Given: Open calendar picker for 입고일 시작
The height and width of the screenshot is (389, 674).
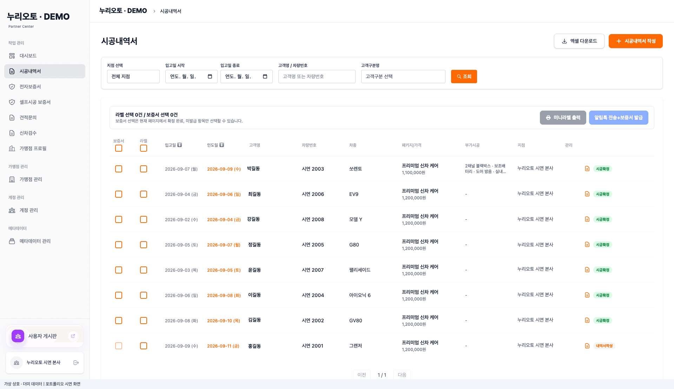Looking at the screenshot, I should [210, 77].
